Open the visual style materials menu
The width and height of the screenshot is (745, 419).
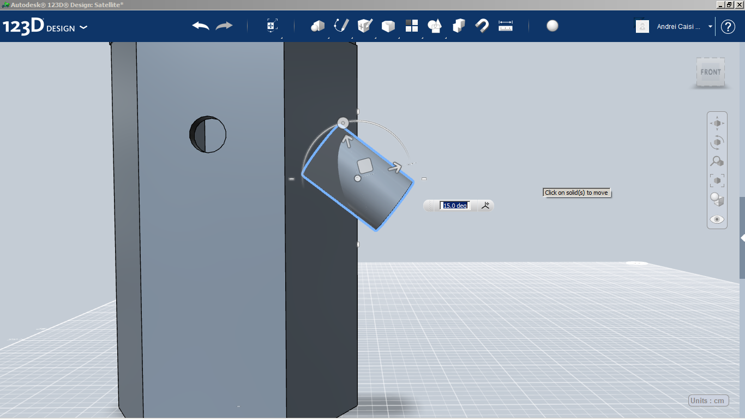point(717,200)
